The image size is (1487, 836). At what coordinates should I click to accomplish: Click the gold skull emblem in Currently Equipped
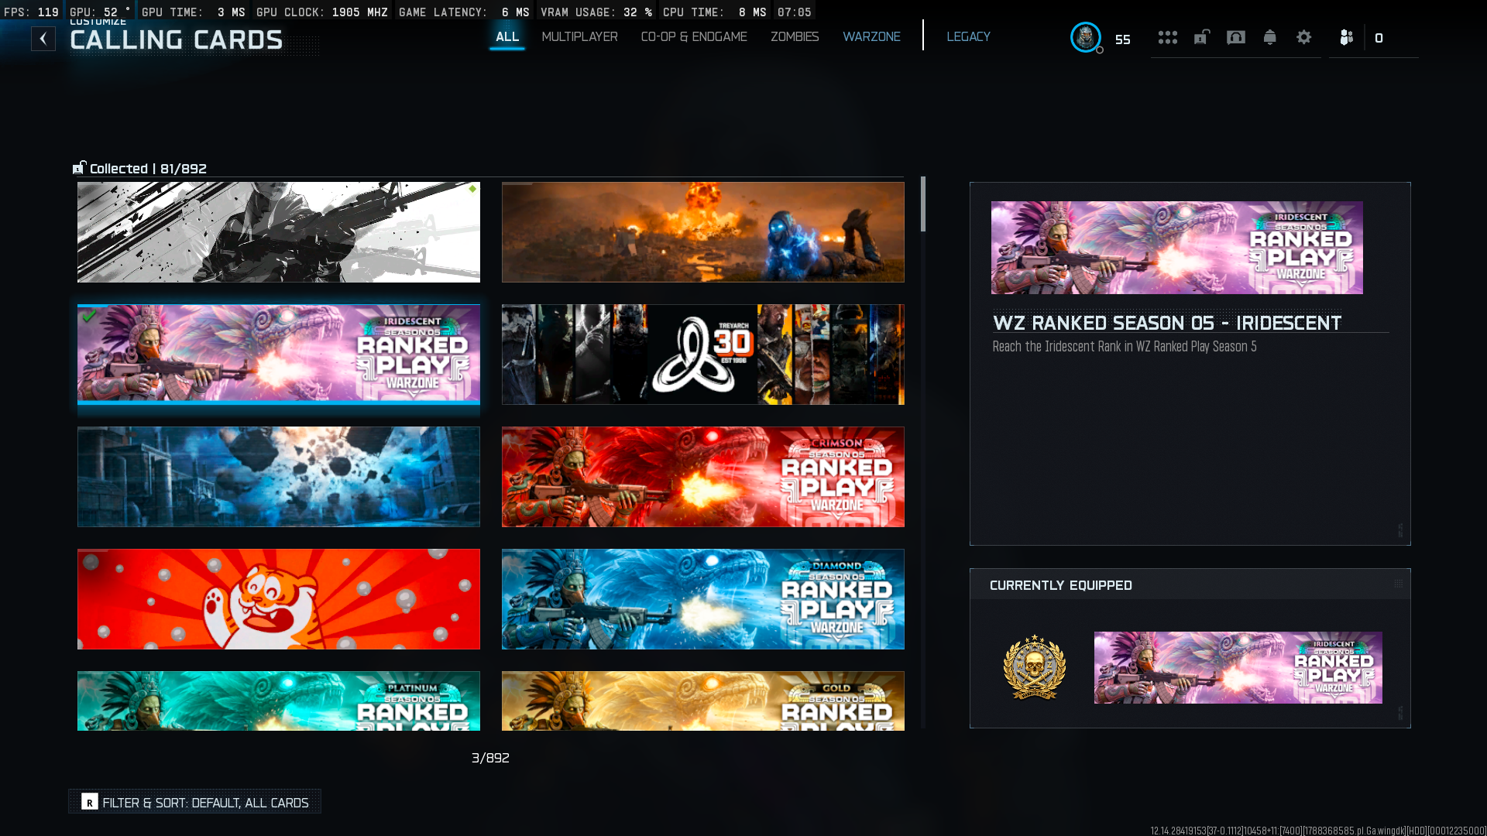[1035, 667]
